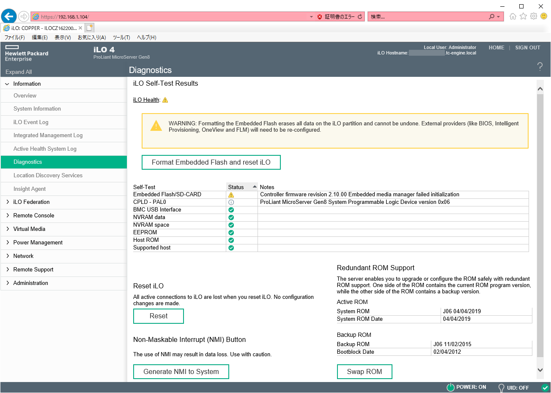Click the NVRAM space green check icon
551x393 pixels.
[231, 225]
